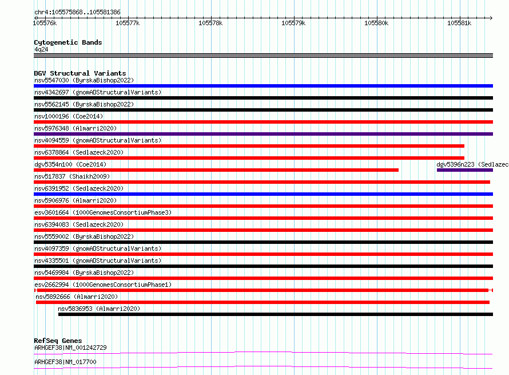Open the nsv4097359 (gnomADStructuralVariants) label
This screenshot has width=509, height=375.
point(98,248)
